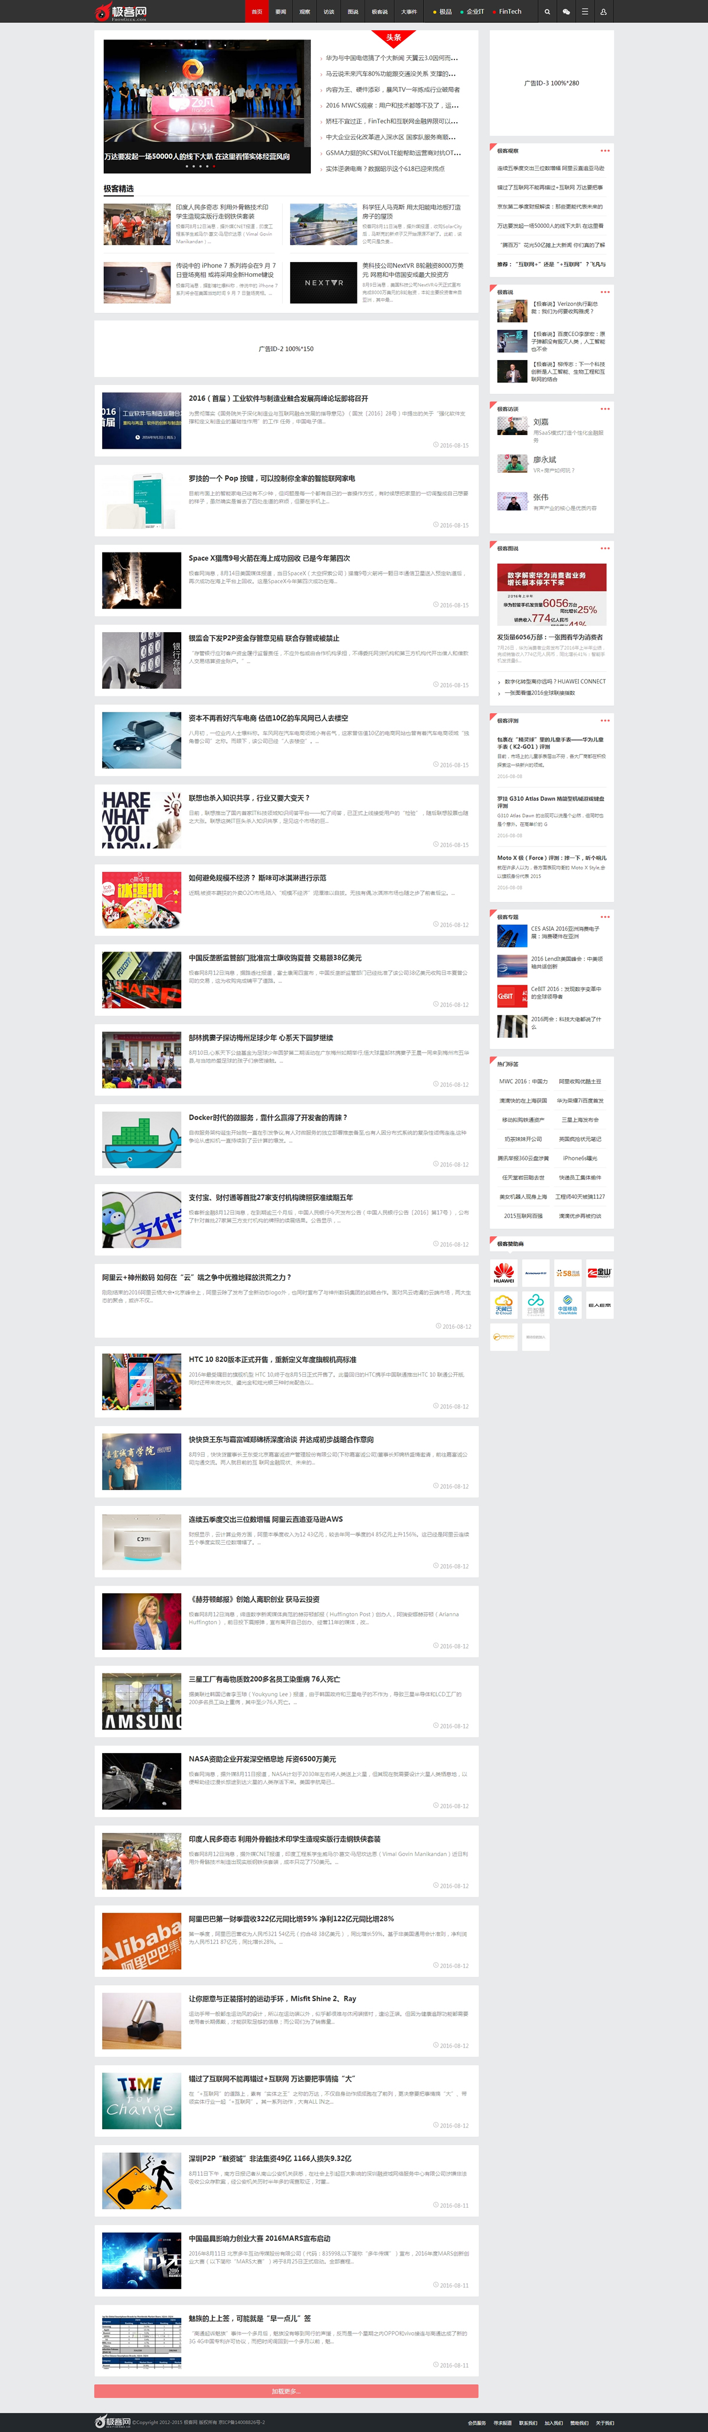
Task: Click the 极客网 logo in the header
Action: [121, 12]
